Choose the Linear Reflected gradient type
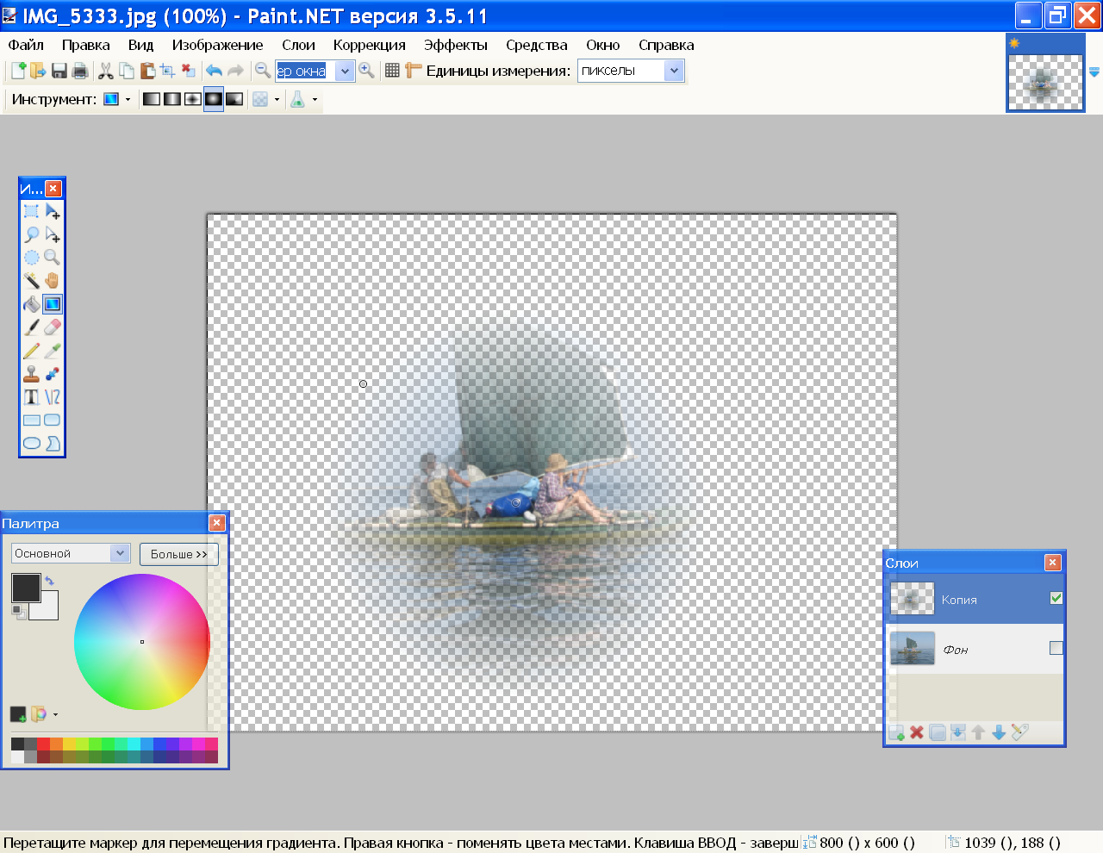Image resolution: width=1103 pixels, height=853 pixels. coord(172,99)
